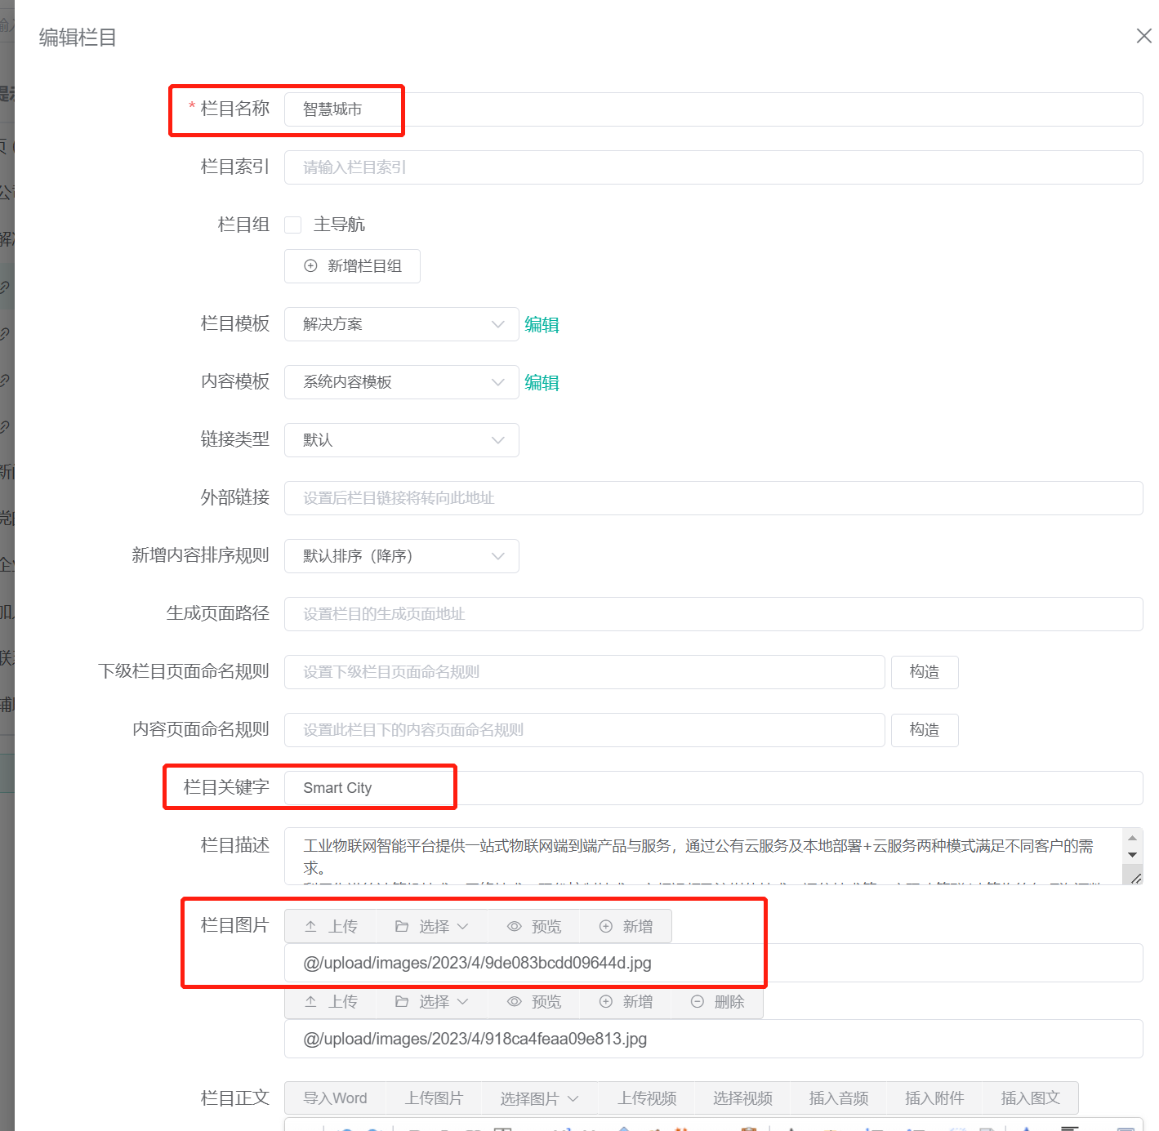Viewport: 1159px width, 1131px height.
Task: Open the 链接类型 dropdown
Action: pyautogui.click(x=401, y=439)
